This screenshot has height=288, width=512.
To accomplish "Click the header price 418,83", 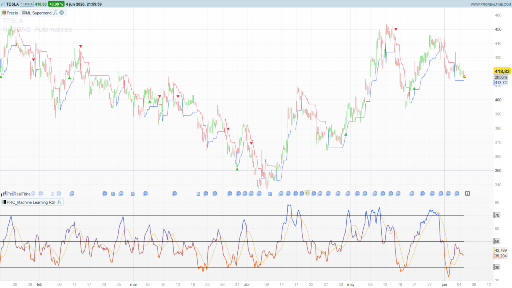I will pyautogui.click(x=41, y=4).
